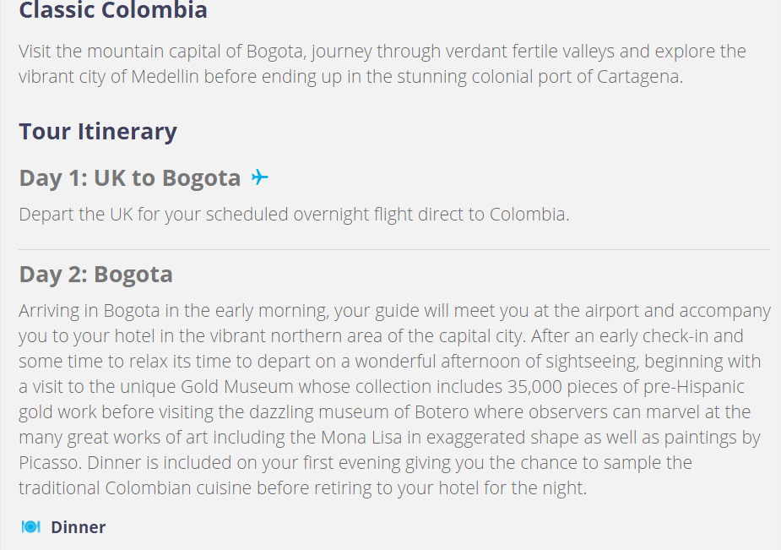This screenshot has height=550, width=781.
Task: Click the Tour Itinerary heading
Action: pyautogui.click(x=98, y=132)
